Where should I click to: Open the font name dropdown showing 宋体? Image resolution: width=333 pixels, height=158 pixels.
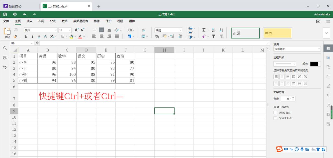pos(40,30)
